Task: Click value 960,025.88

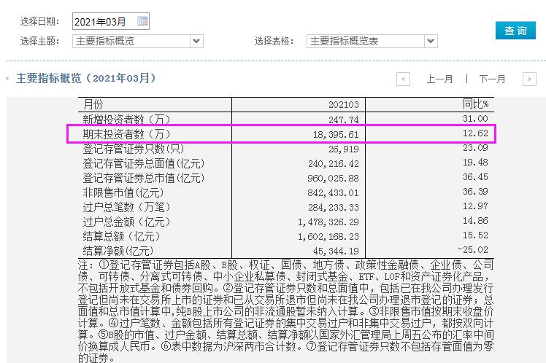Action: (334, 179)
